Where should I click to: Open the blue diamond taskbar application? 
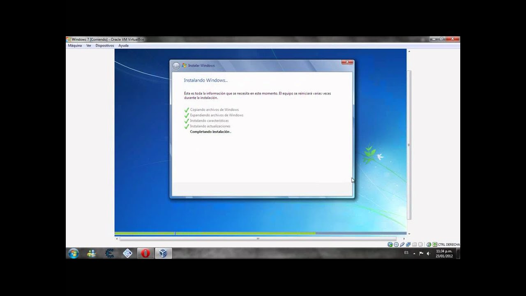click(127, 253)
